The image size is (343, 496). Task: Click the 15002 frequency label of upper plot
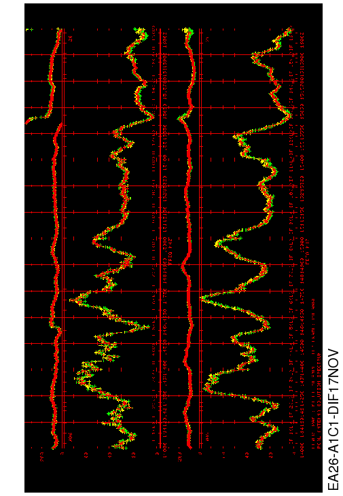point(160,35)
